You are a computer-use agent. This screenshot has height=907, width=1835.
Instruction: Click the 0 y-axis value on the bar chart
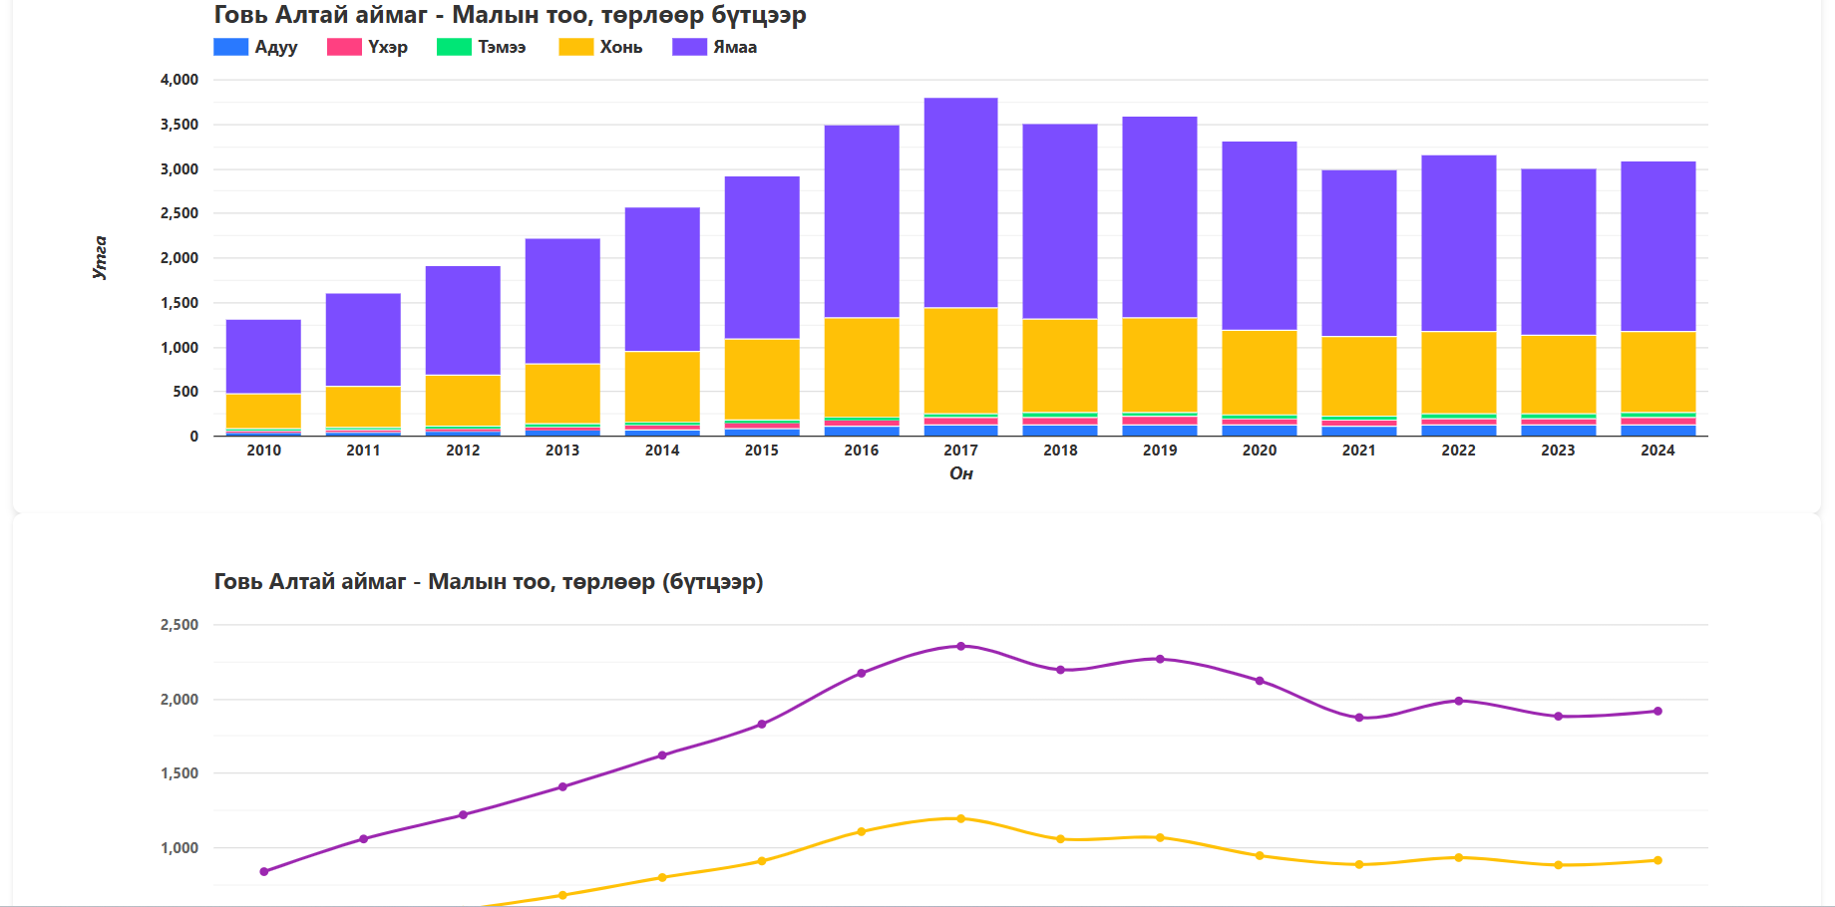(x=194, y=437)
